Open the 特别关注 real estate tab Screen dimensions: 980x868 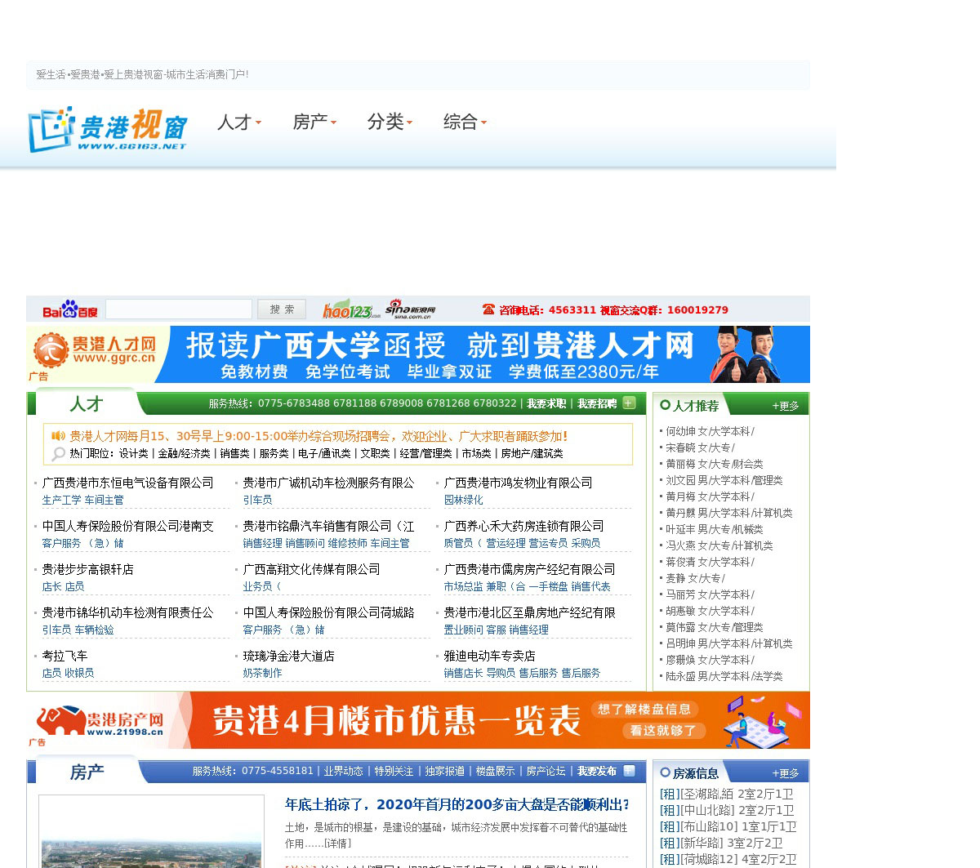[394, 771]
